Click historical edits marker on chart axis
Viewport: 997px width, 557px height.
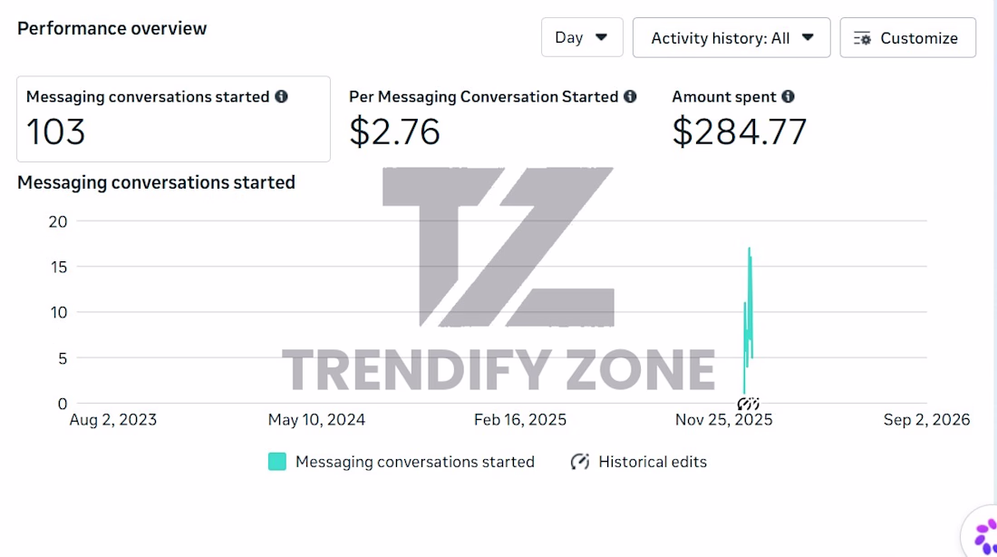(749, 404)
